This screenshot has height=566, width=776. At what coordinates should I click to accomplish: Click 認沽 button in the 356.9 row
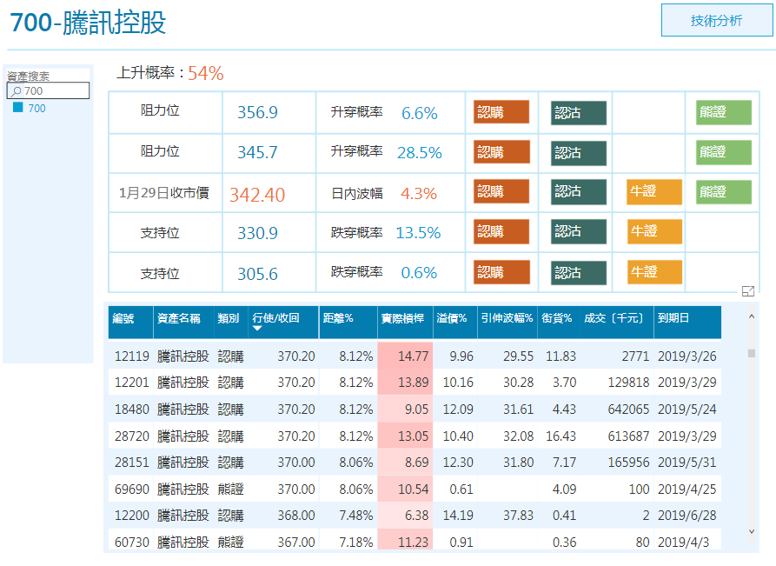tap(579, 113)
